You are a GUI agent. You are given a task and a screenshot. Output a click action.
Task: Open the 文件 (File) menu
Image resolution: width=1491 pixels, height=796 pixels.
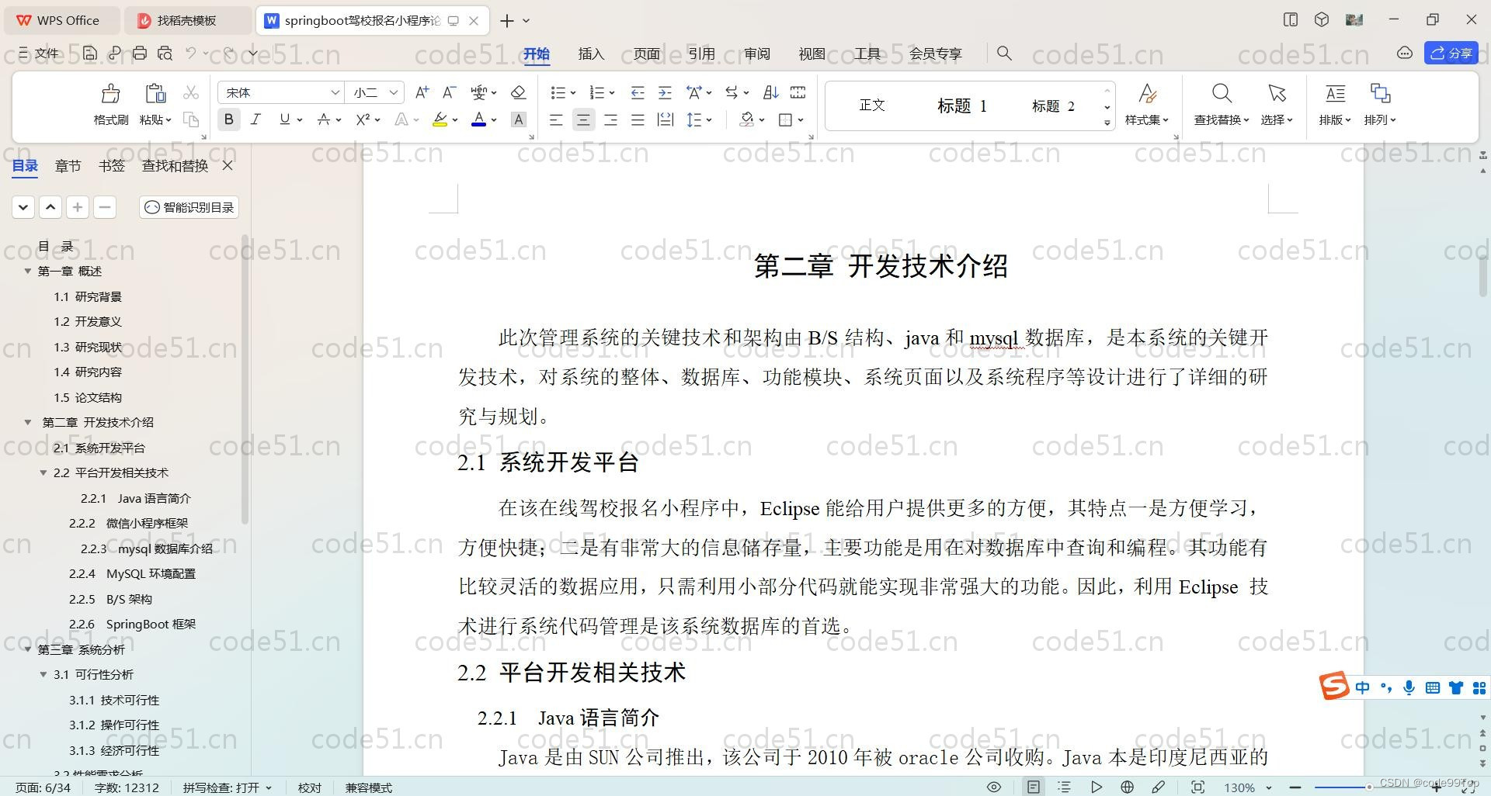pyautogui.click(x=39, y=53)
